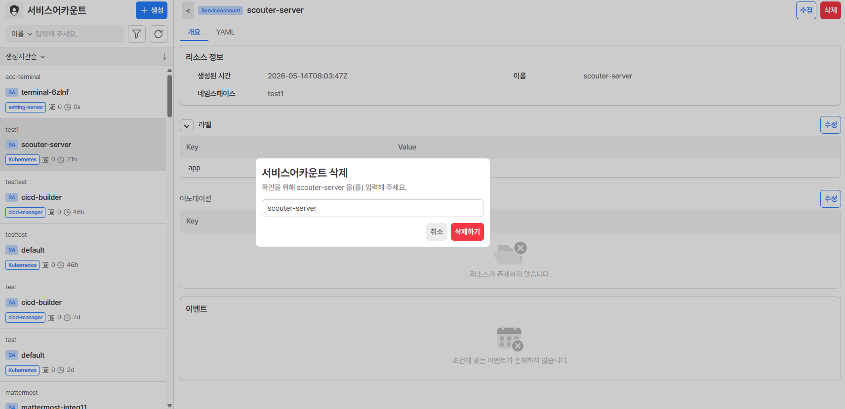The image size is (845, 409).
Task: Click the top-right 삭제 button
Action: coord(831,10)
